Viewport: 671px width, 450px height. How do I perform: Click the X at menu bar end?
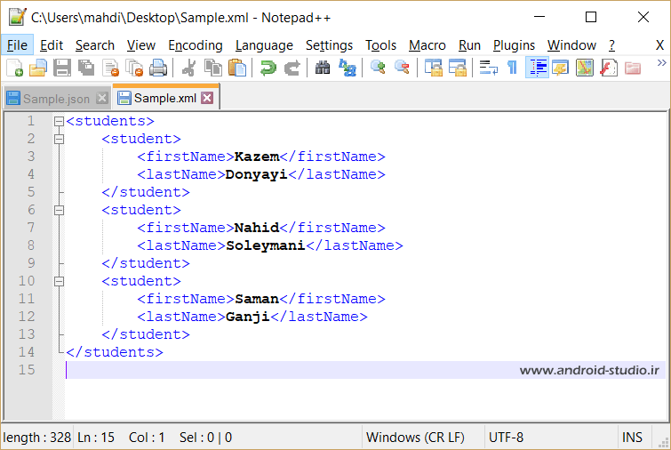pyautogui.click(x=659, y=45)
